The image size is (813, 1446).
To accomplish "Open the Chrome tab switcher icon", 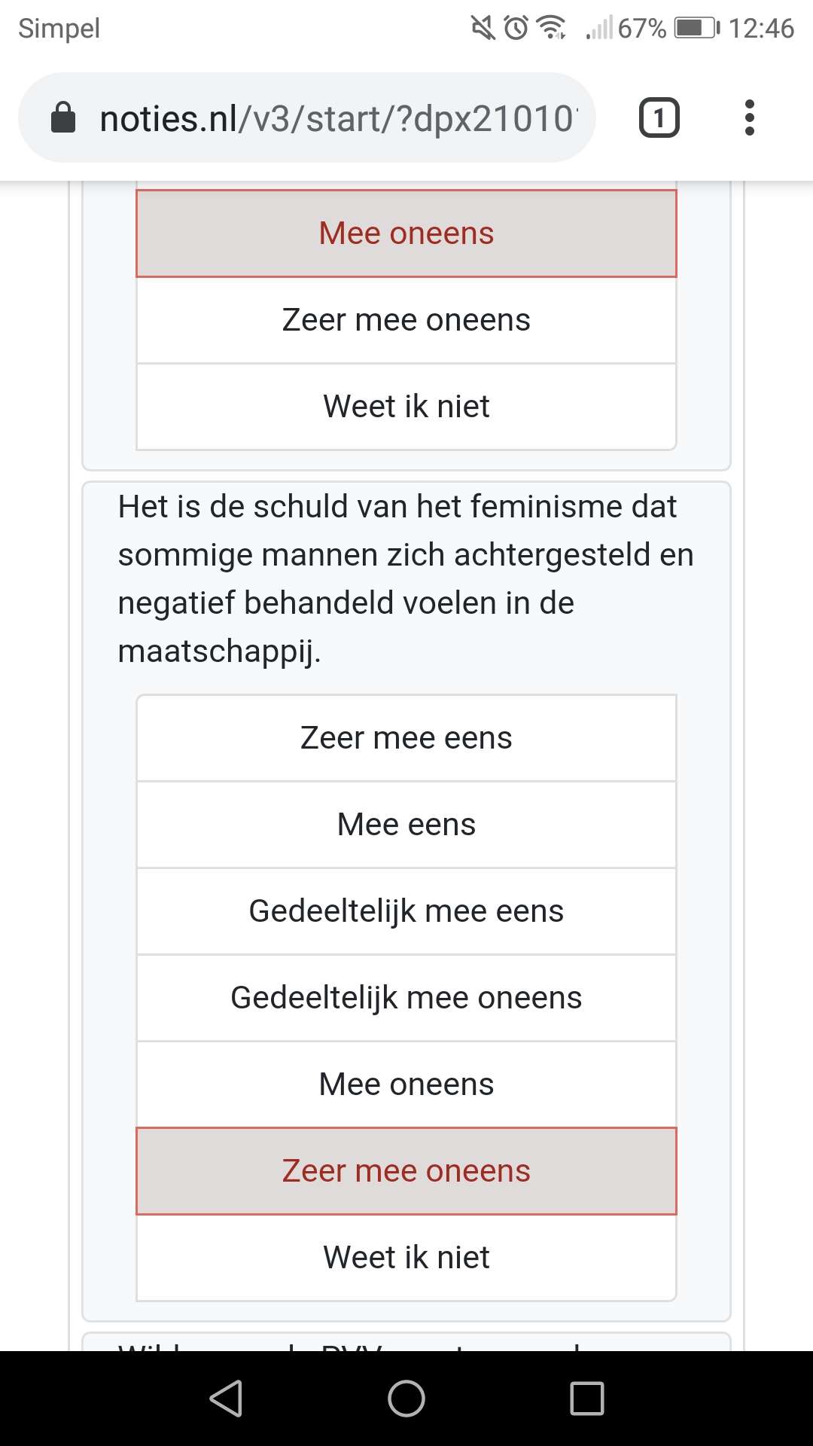I will (x=659, y=118).
